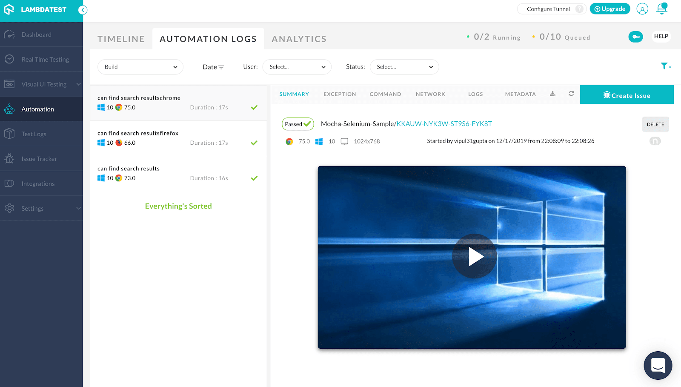
Task: Select Real Time Testing in sidebar
Action: [45, 59]
